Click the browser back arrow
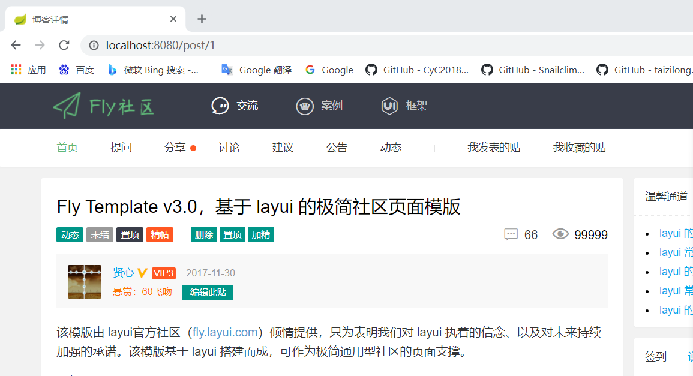This screenshot has width=693, height=376. pos(16,45)
